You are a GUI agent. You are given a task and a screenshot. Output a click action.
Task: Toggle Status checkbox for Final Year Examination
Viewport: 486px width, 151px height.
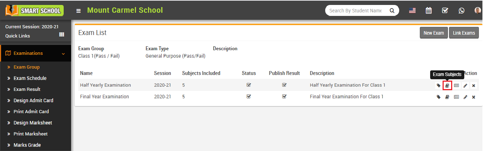point(249,96)
